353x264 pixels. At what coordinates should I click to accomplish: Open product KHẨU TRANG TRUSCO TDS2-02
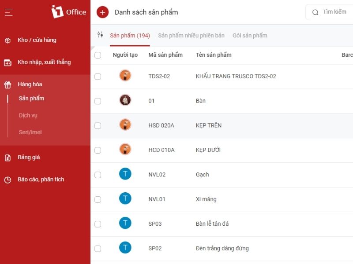pos(236,76)
